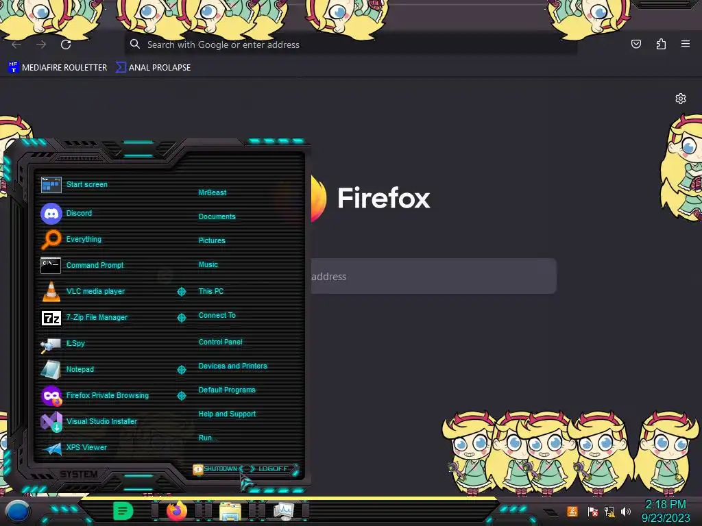Click the LOGOFF button
702x526 pixels.
(x=273, y=468)
